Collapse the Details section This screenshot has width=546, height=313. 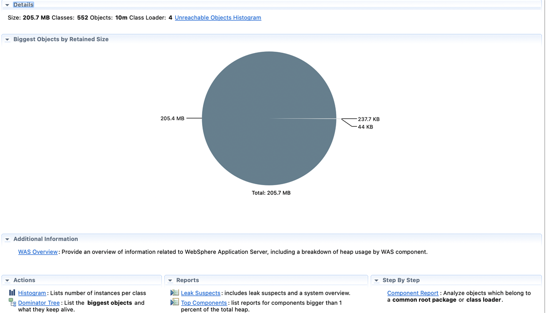[x=7, y=5]
